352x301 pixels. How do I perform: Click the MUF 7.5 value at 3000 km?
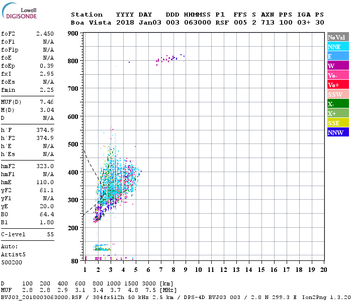pos(150,290)
